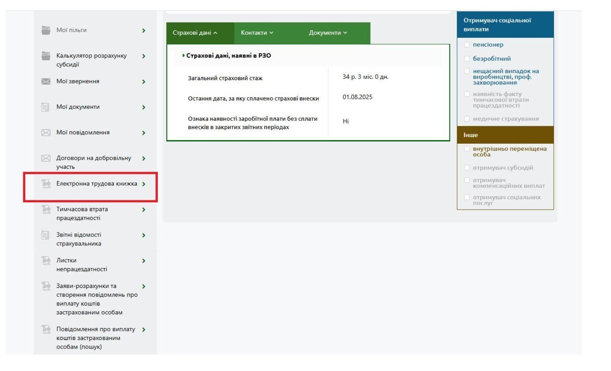
Task: Check the нещасний випадок на виробництві checkbox
Action: (x=467, y=72)
